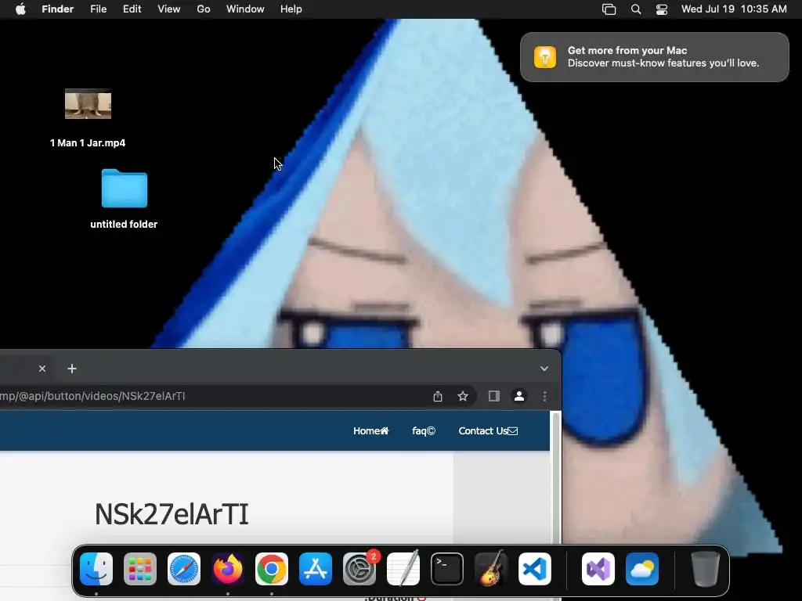Image resolution: width=802 pixels, height=601 pixels.
Task: Click the Chrome address bar URL
Action: pyautogui.click(x=93, y=396)
